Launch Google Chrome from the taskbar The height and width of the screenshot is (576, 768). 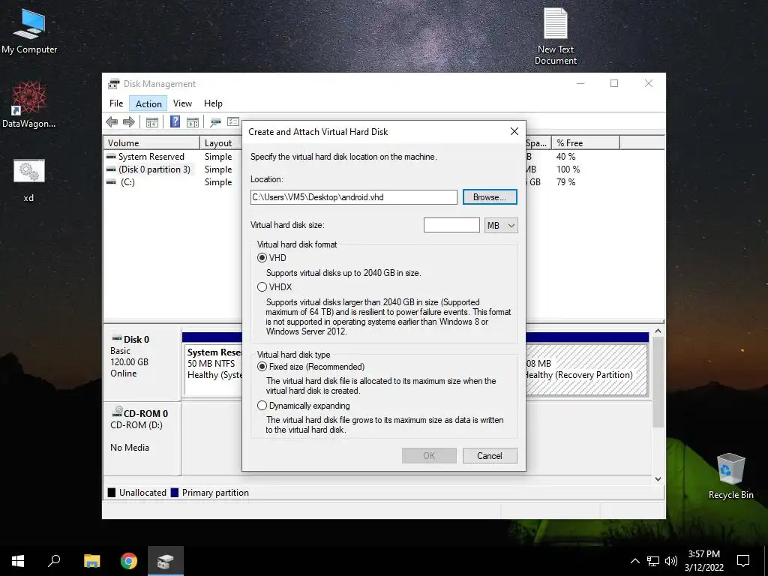(129, 561)
